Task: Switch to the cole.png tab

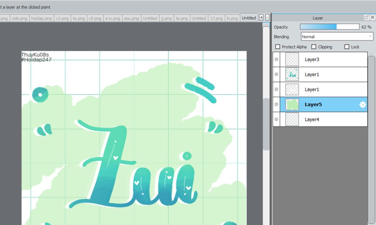Action: coord(19,18)
